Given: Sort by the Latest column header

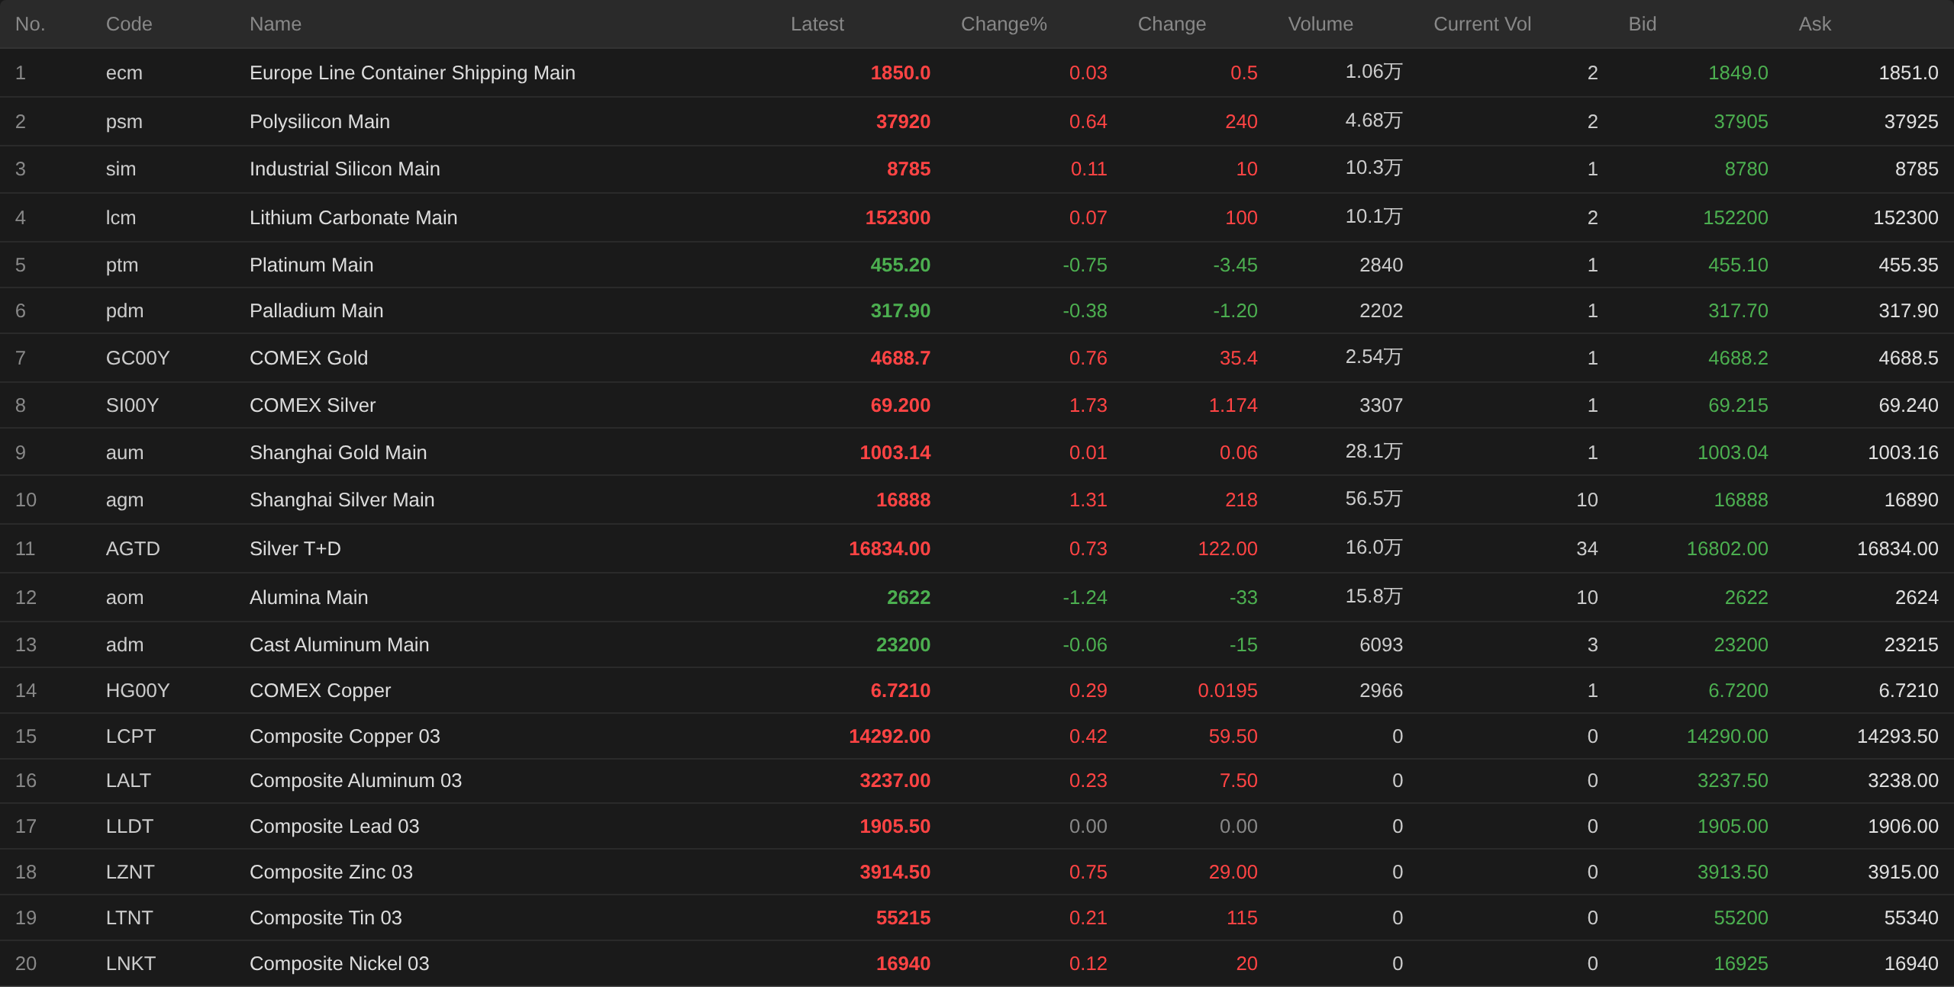Looking at the screenshot, I should [817, 24].
